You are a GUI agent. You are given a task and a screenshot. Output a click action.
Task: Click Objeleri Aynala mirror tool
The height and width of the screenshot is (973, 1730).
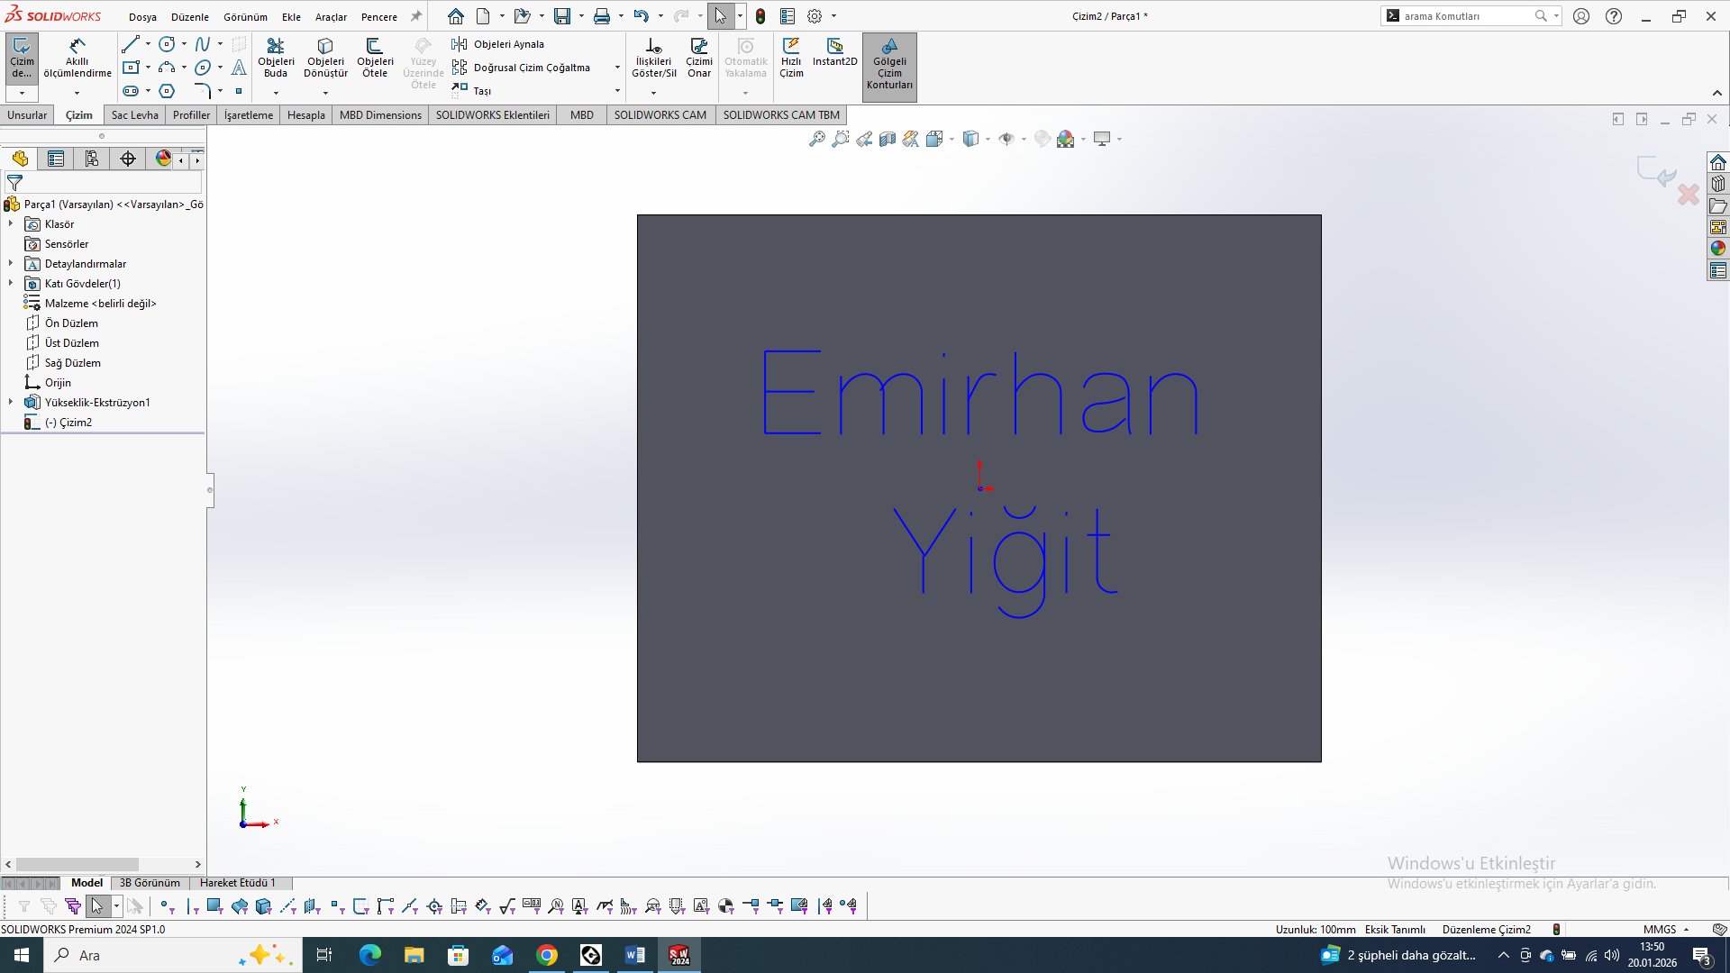[508, 44]
